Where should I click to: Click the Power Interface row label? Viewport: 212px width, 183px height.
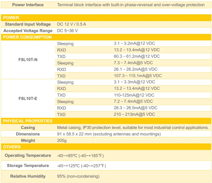pos(28,5)
